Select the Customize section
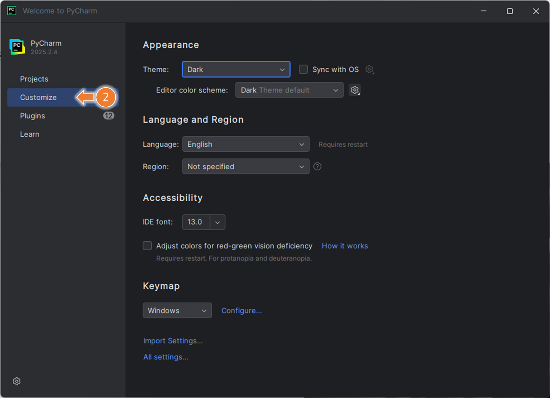550x398 pixels. (x=63, y=97)
